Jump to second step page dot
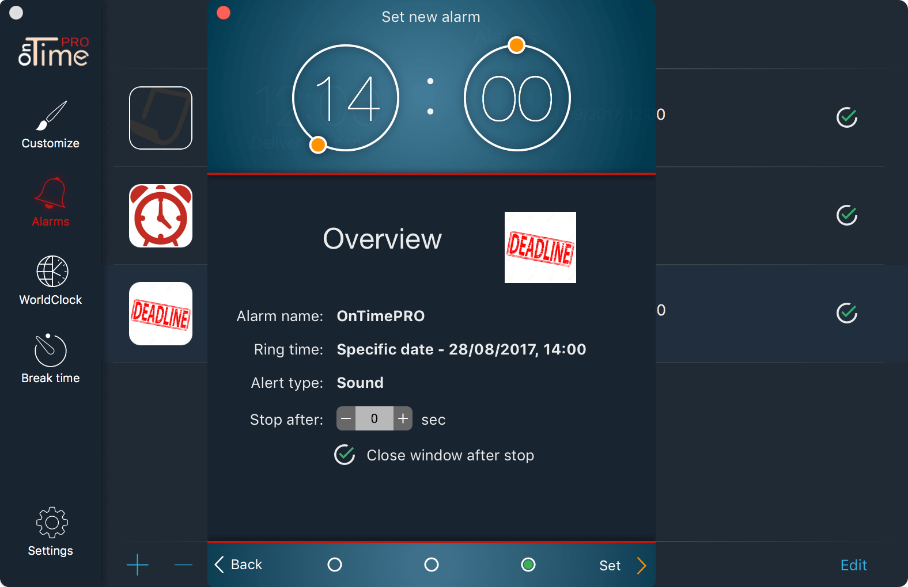Image resolution: width=908 pixels, height=587 pixels. pyautogui.click(x=432, y=565)
